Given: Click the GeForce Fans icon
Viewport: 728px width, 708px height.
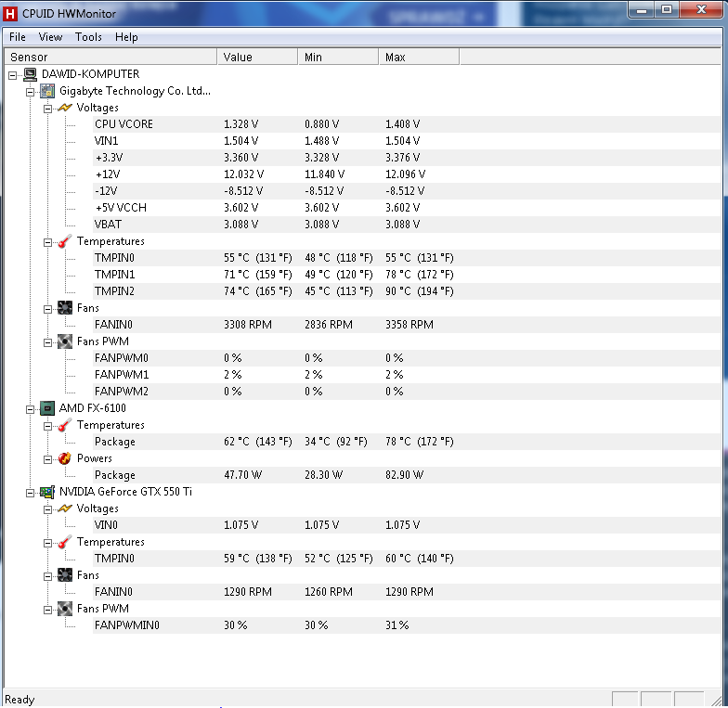Looking at the screenshot, I should (65, 575).
